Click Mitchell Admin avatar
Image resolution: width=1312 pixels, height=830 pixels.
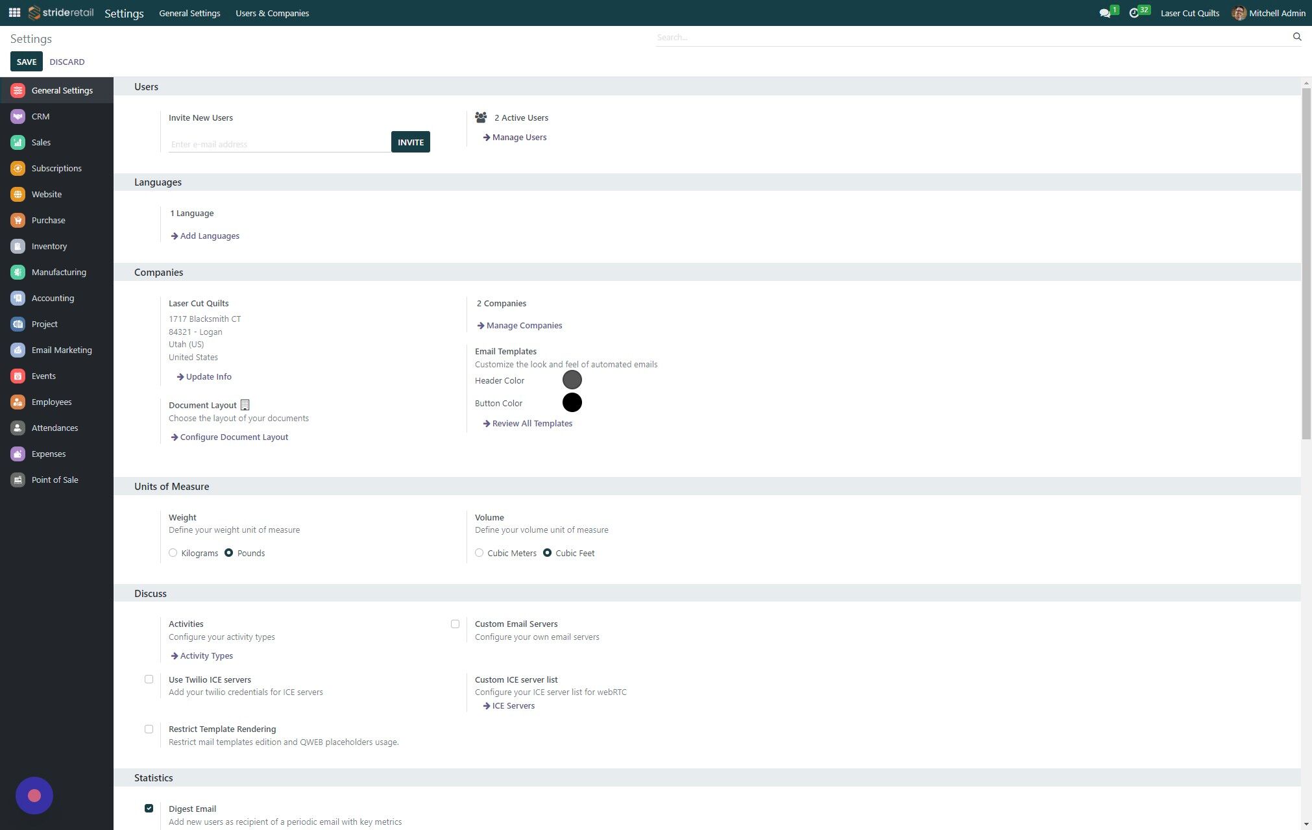click(1239, 13)
